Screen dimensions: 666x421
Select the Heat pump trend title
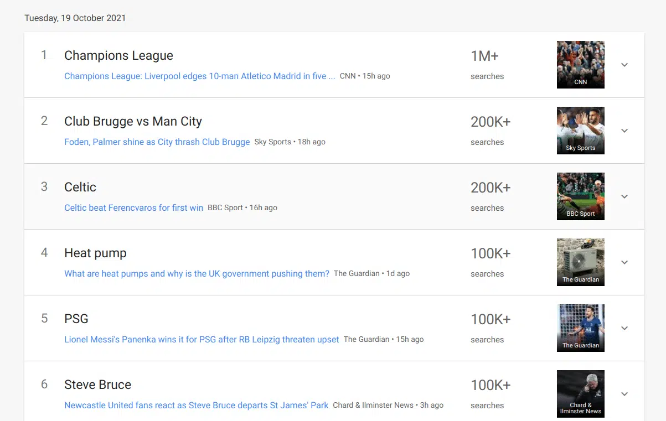click(x=95, y=253)
